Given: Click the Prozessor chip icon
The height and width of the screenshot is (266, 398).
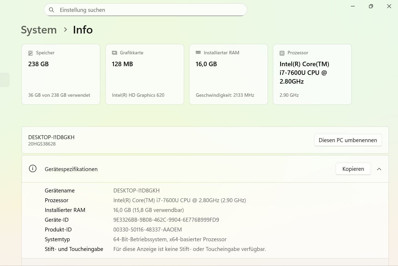Looking at the screenshot, I should coord(282,53).
